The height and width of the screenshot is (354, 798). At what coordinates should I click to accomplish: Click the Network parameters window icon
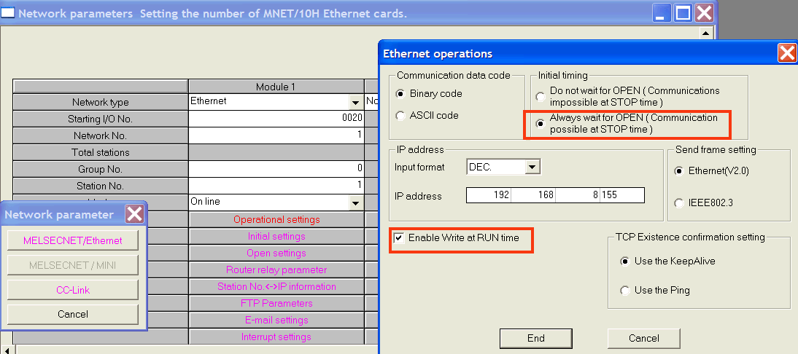tap(8, 12)
